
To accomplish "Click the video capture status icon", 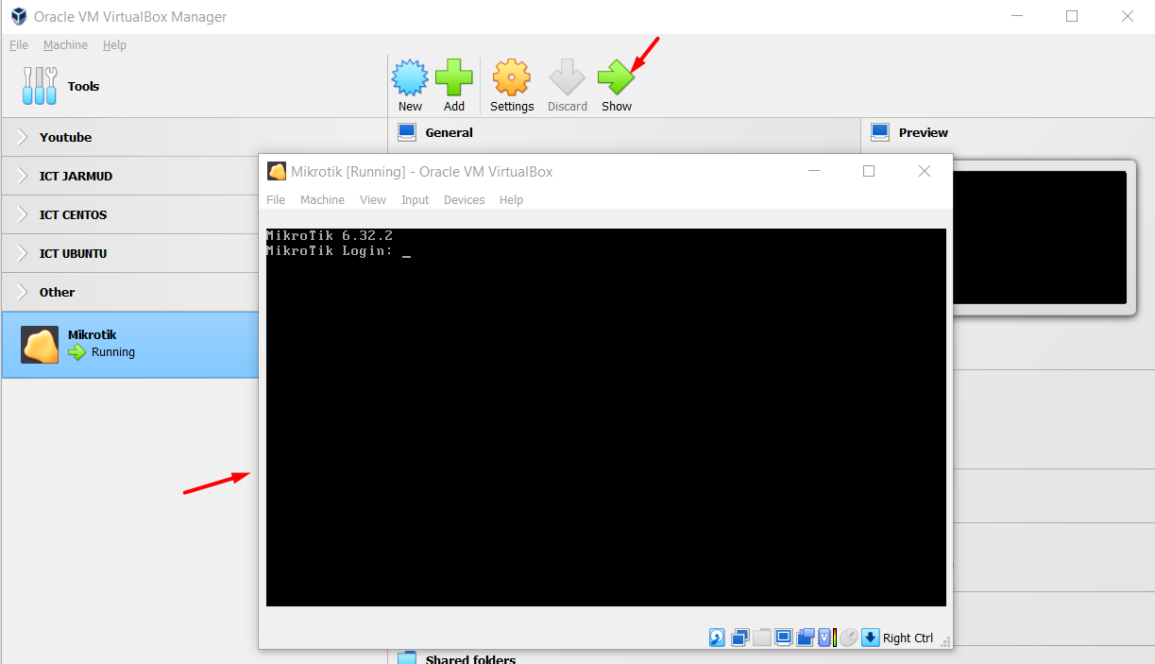I will click(x=805, y=638).
